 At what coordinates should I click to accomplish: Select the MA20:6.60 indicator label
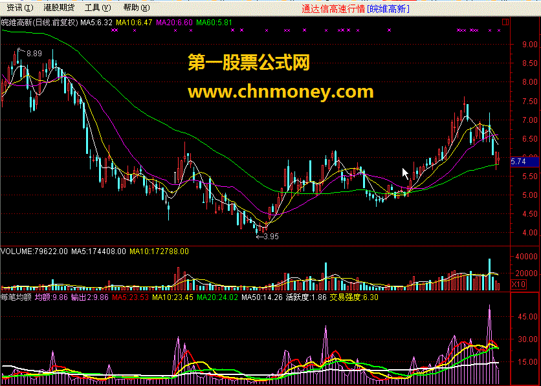(x=174, y=23)
